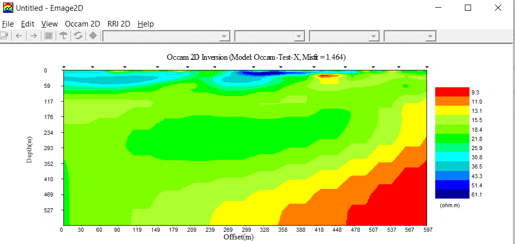
Task: Expand the third toolbar dropdown
Action: pos(374,36)
